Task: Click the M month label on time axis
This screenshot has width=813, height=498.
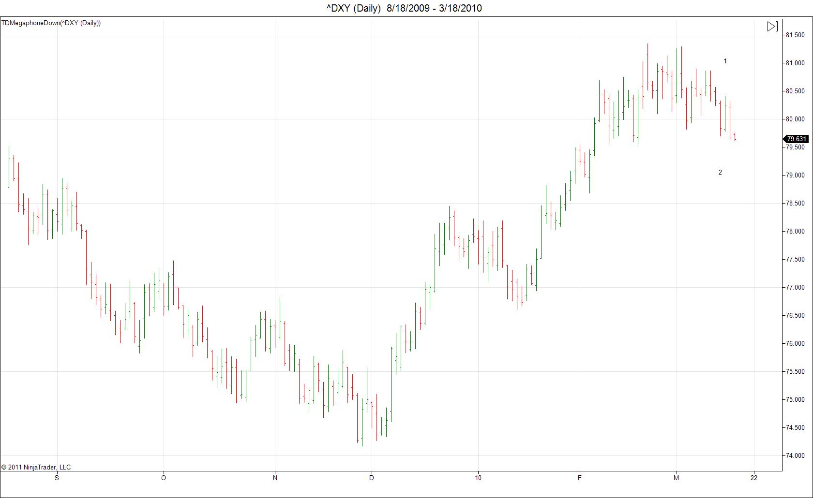Action: 677,478
